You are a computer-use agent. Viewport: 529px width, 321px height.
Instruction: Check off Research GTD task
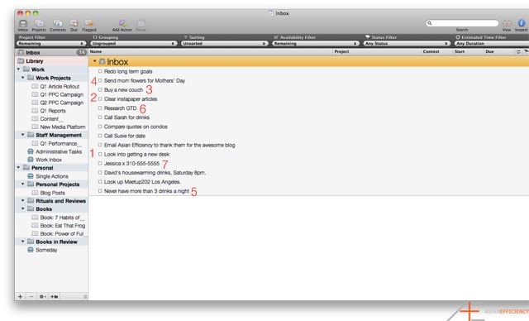(x=100, y=108)
